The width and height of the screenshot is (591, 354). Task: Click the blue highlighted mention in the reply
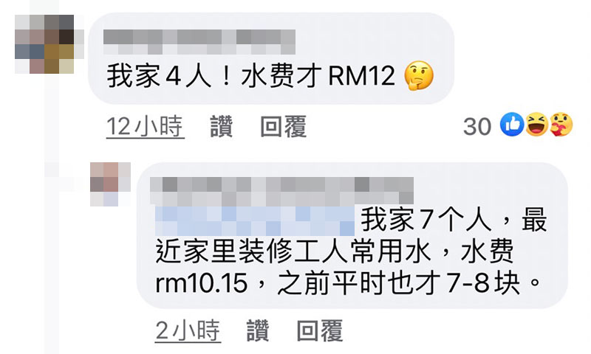click(255, 221)
